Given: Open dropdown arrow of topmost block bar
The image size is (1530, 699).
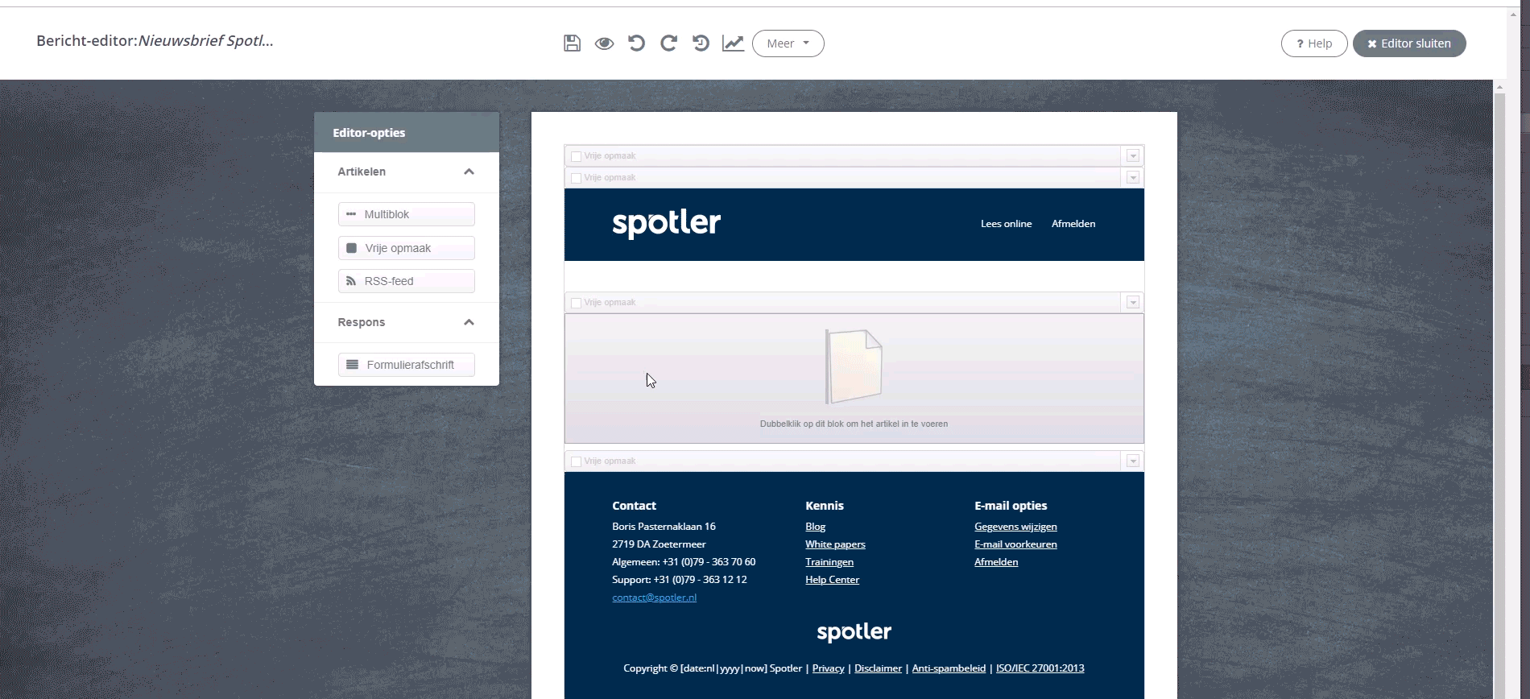Looking at the screenshot, I should coord(1133,155).
